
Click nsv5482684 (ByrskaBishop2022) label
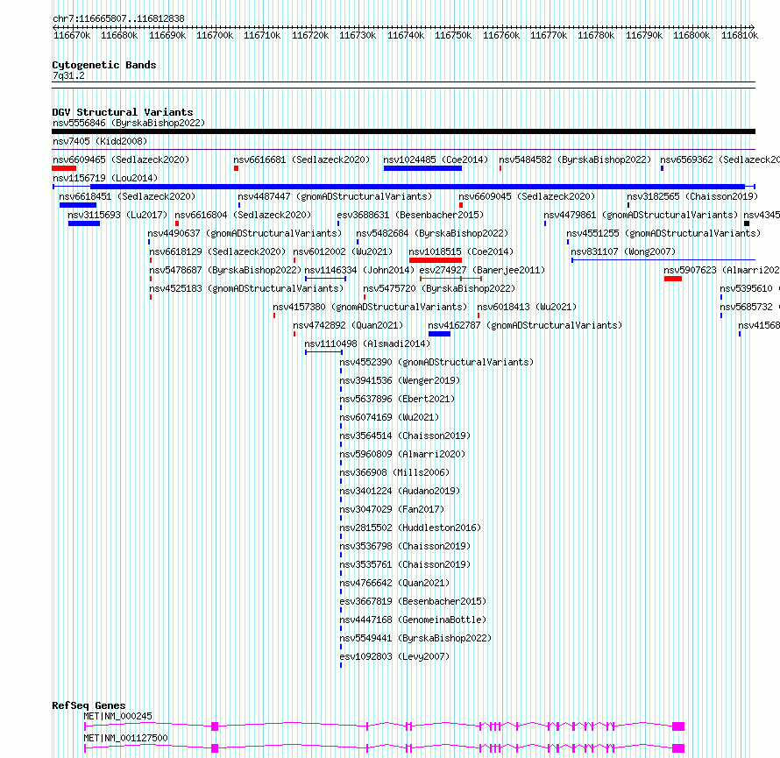tap(432, 233)
